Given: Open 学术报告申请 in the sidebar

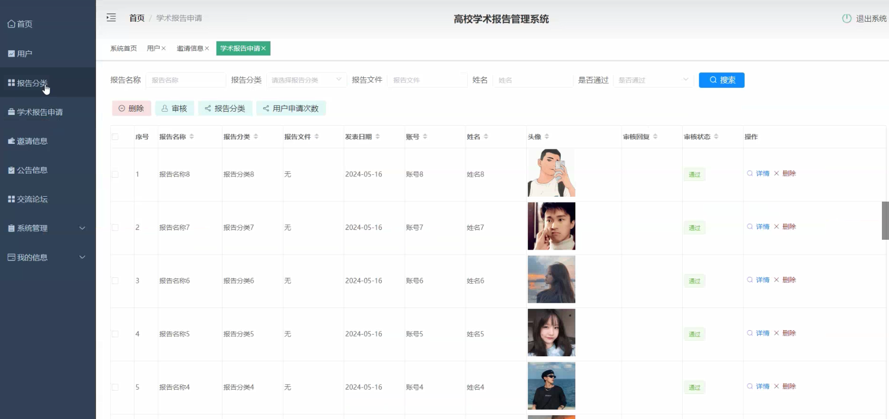Looking at the screenshot, I should click(48, 112).
